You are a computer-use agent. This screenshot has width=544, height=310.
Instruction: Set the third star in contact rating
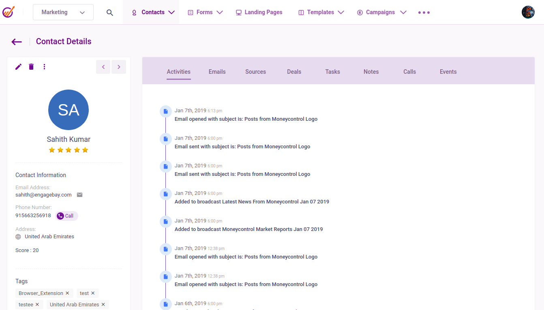[x=69, y=150]
